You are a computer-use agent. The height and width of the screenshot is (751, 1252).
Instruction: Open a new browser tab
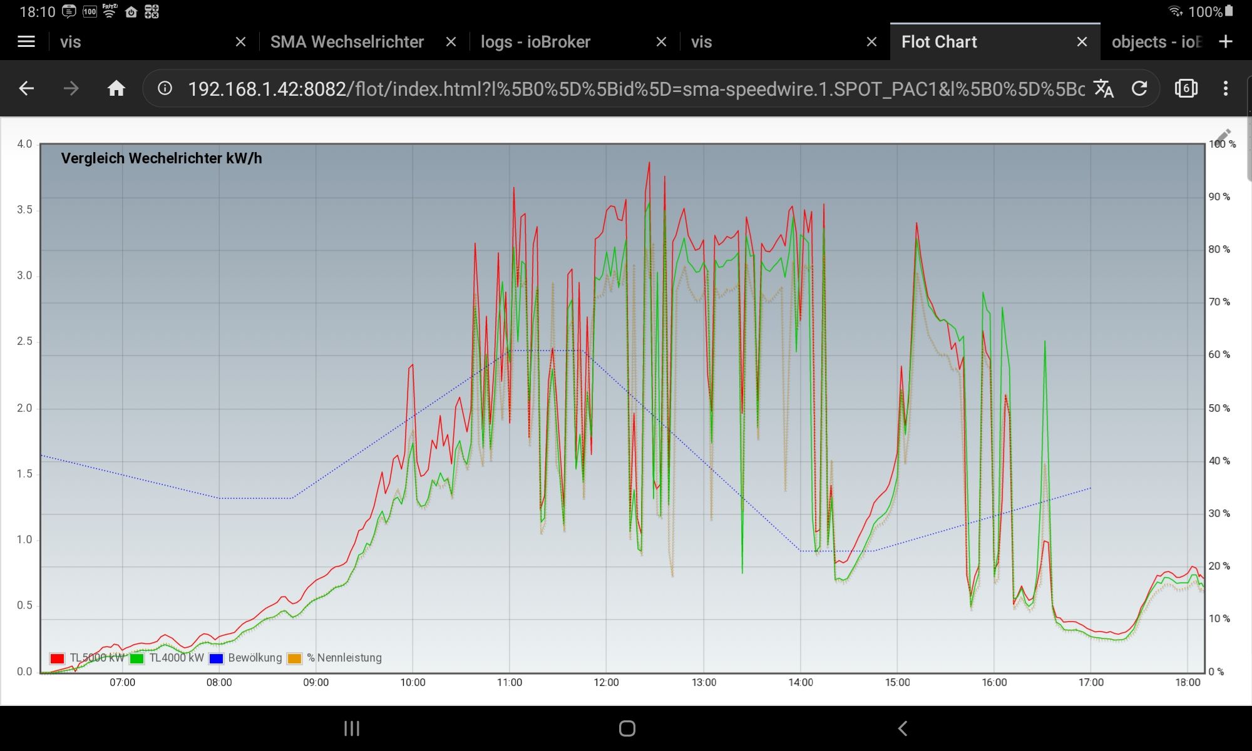coord(1226,42)
